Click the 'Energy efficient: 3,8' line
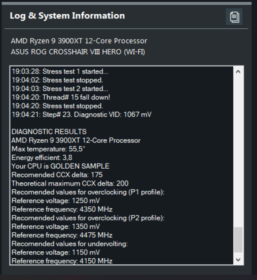Image resolution: width=257 pixels, height=280 pixels. [42, 157]
